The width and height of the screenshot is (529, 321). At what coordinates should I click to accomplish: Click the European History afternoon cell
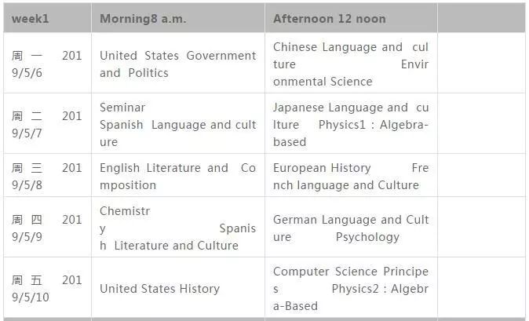coord(351,175)
